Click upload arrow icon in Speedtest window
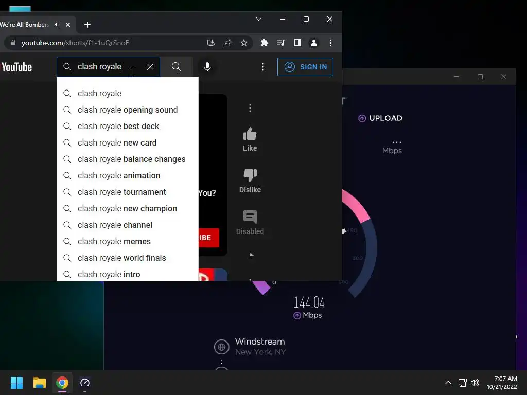This screenshot has width=527, height=395. click(362, 118)
